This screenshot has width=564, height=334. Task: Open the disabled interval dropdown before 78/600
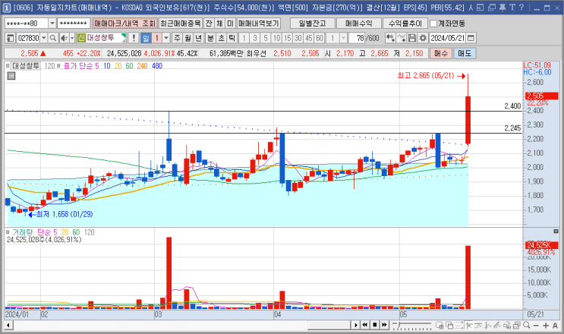[x=344, y=38]
